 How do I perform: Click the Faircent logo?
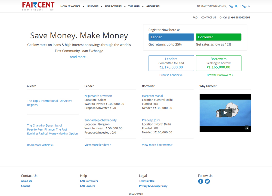pyautogui.click(x=38, y=6)
